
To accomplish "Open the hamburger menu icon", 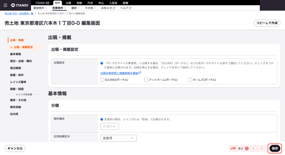I will coord(6,5).
